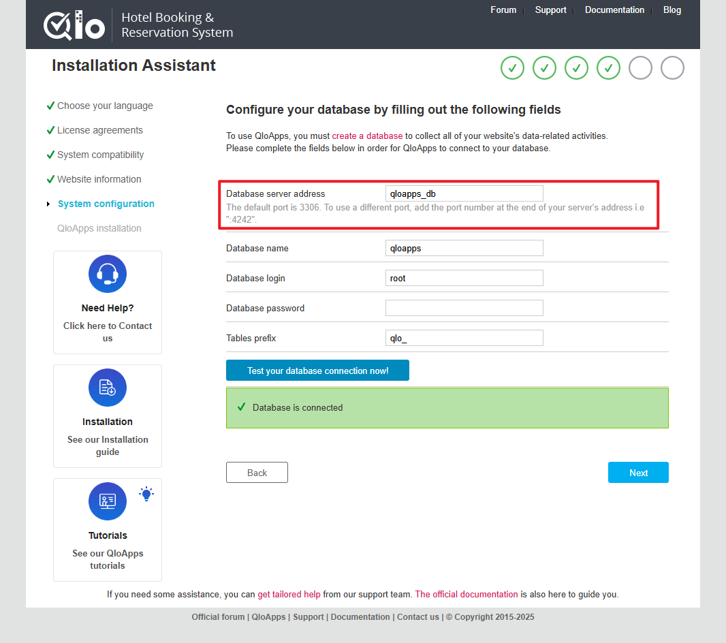Open Documentation from the top menu
This screenshot has height=643, width=726.
coord(614,10)
